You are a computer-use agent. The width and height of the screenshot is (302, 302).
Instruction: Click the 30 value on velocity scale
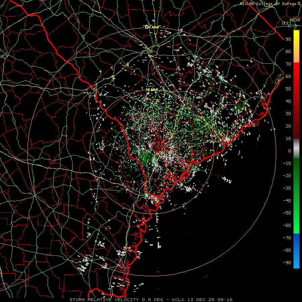[288, 114]
